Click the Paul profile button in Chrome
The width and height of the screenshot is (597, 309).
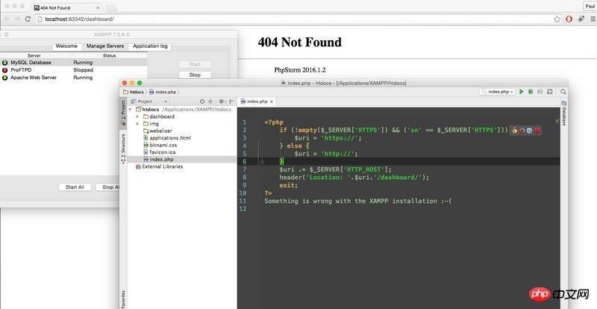tap(590, 6)
